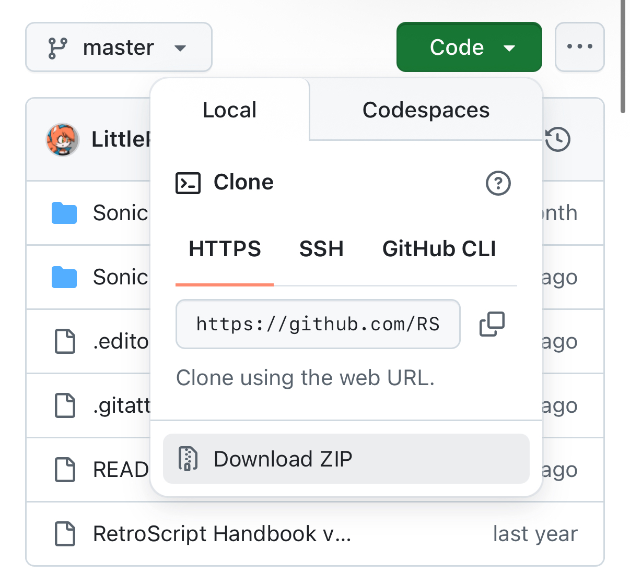The height and width of the screenshot is (586, 630).
Task: Open the RetroScript Handbook file
Action: 222,534
